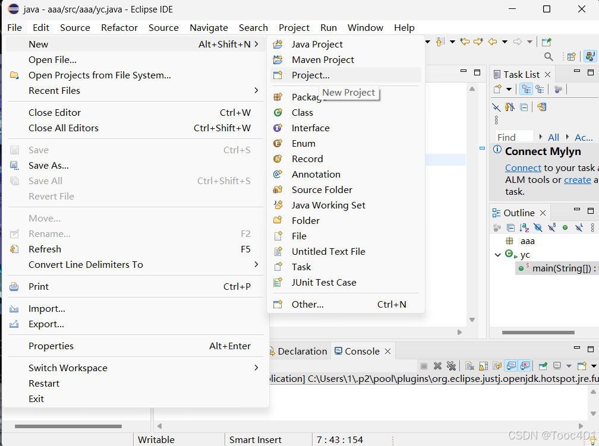This screenshot has width=599, height=446.
Task: Click Collapse All icon in Outline view
Action: (510, 228)
